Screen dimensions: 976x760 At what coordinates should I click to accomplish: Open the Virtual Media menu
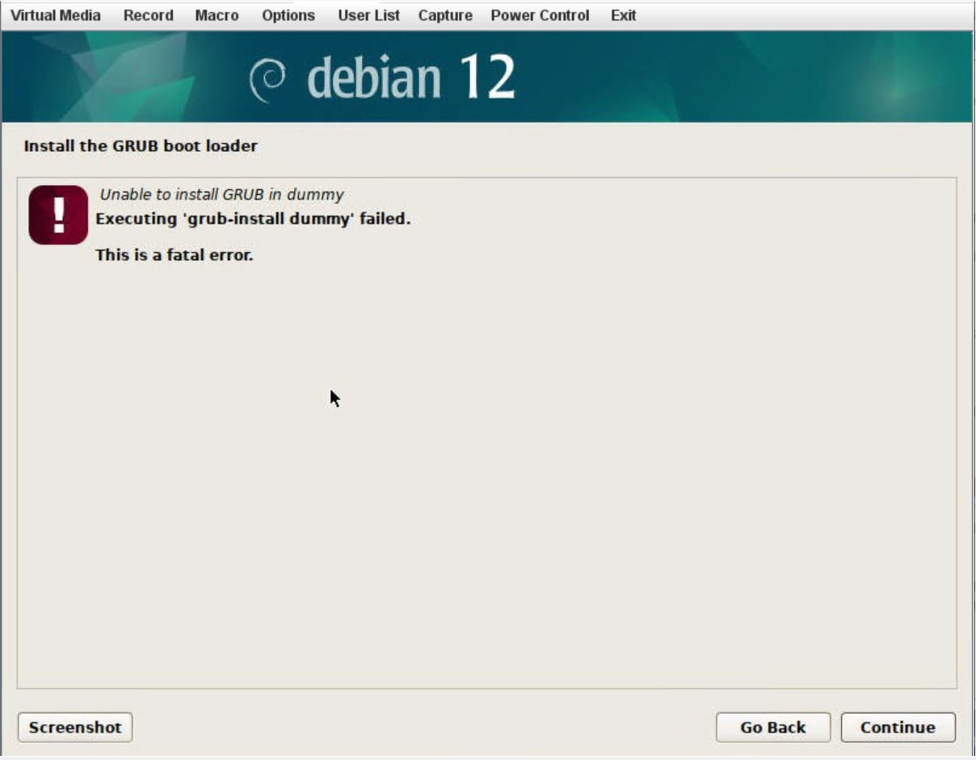(x=56, y=15)
